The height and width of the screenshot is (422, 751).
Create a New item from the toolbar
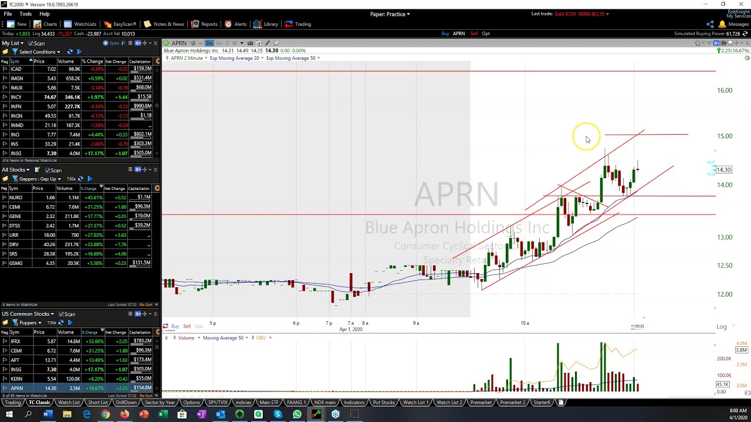[16, 24]
